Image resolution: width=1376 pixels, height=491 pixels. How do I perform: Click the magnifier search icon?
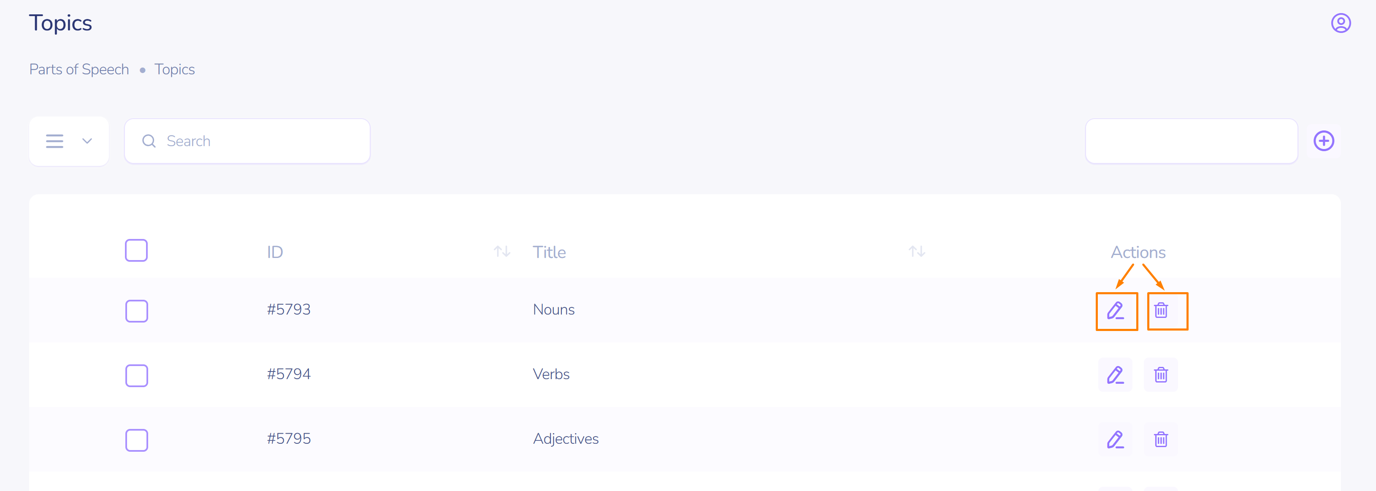(149, 141)
